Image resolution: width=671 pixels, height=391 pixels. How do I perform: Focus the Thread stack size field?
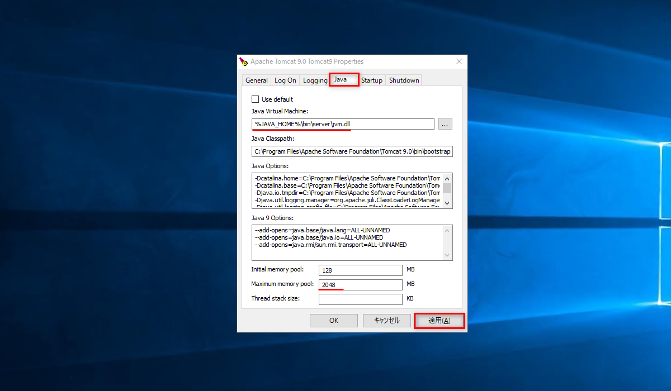click(x=361, y=299)
